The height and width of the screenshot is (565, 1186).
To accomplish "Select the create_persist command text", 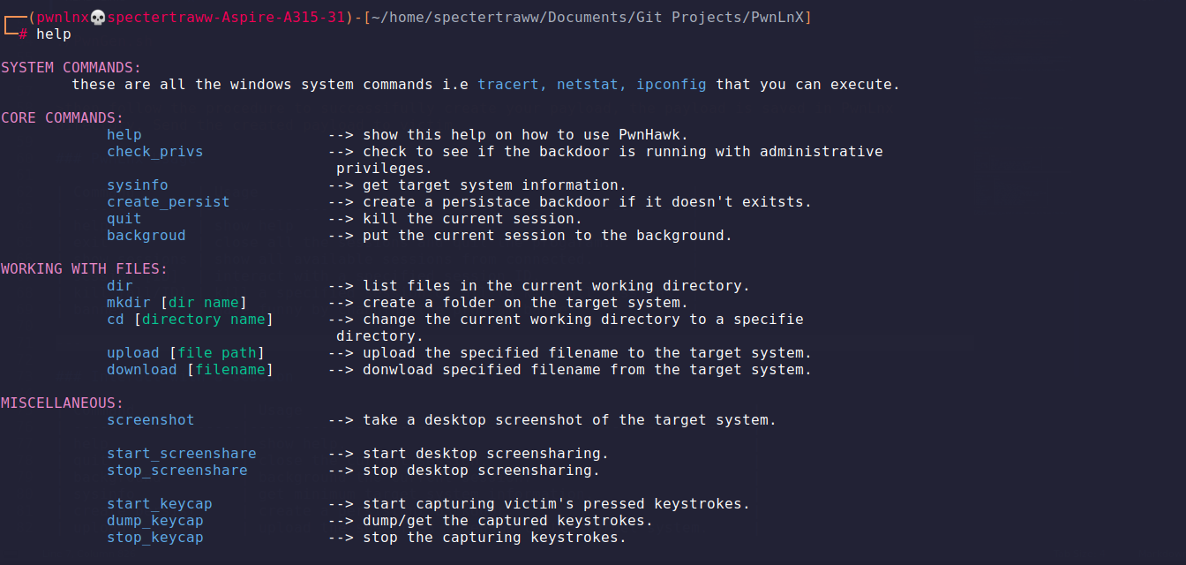I will (x=169, y=202).
